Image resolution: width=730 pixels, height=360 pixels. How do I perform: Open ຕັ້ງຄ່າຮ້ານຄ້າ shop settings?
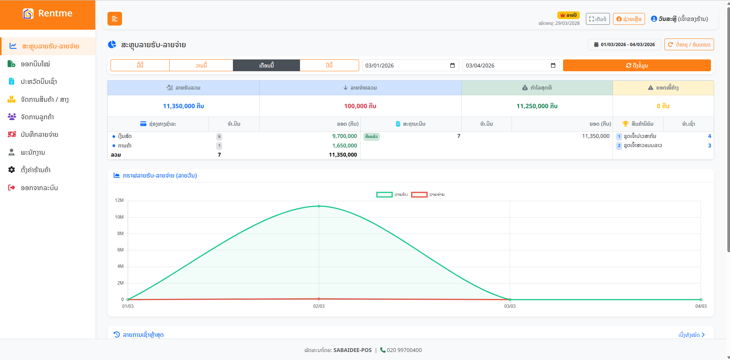tap(35, 170)
